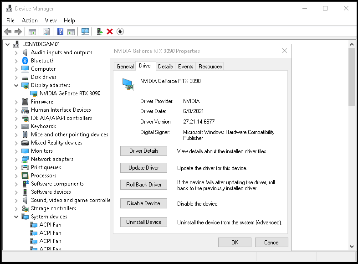The height and width of the screenshot is (264, 358).
Task: Expand the Monitors category
Action: pos(16,151)
